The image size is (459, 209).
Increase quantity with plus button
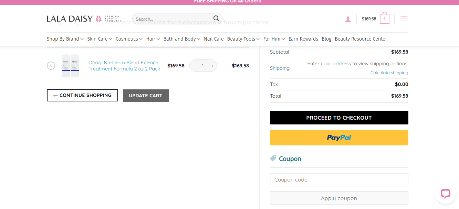pos(213,66)
